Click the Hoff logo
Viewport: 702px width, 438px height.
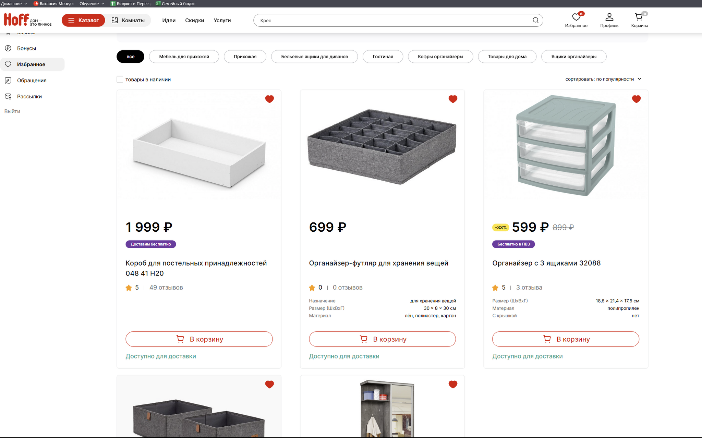(x=16, y=19)
